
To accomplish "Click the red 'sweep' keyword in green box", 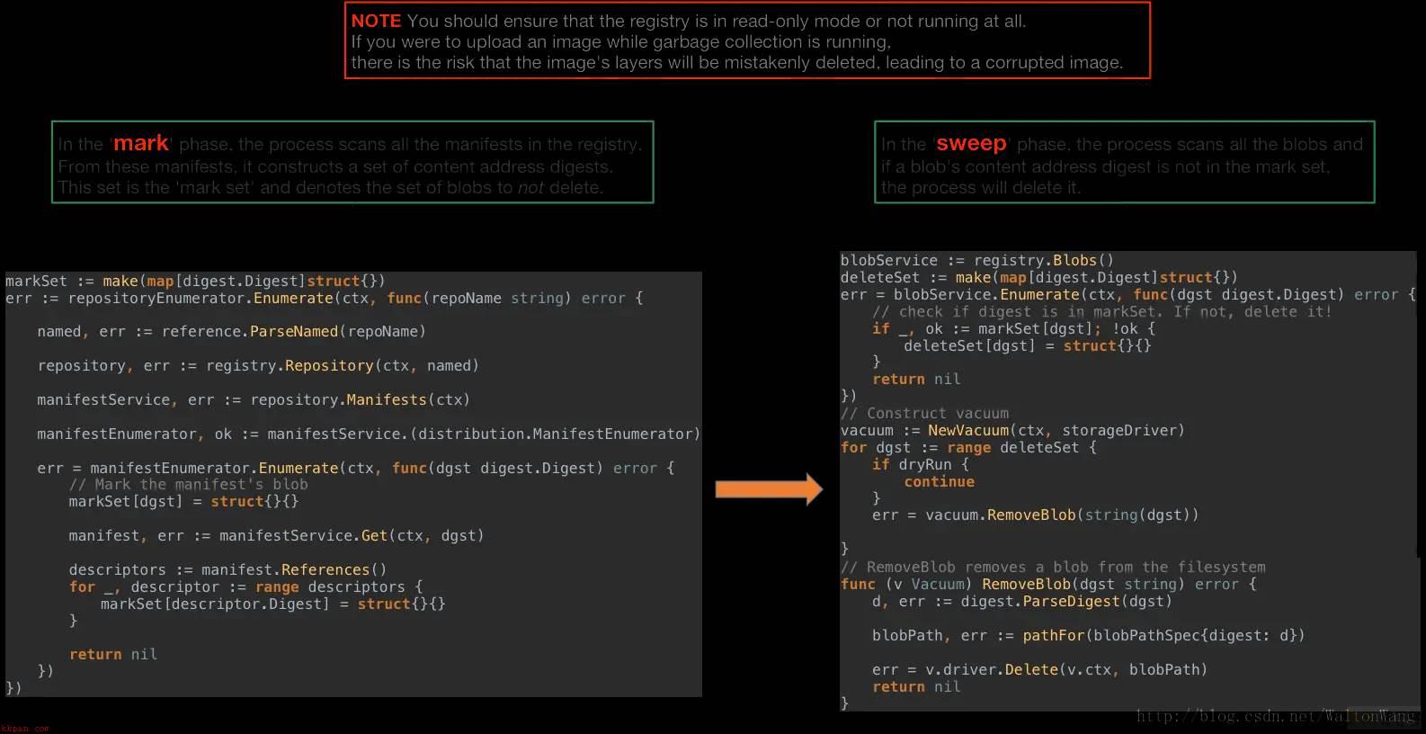I will coord(971,143).
